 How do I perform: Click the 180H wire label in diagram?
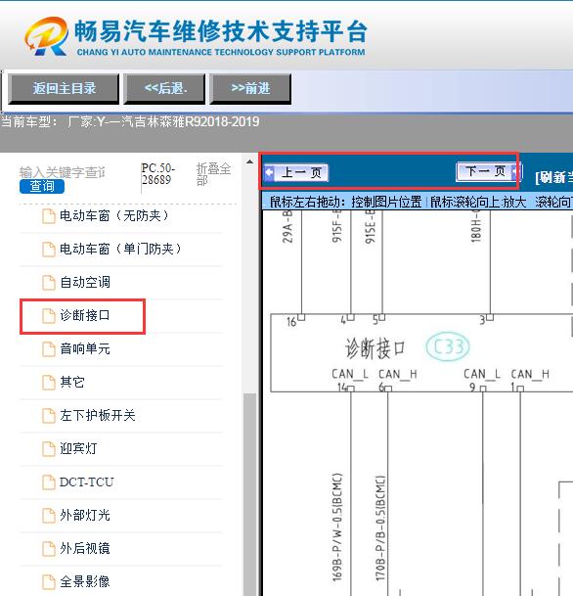click(x=476, y=227)
